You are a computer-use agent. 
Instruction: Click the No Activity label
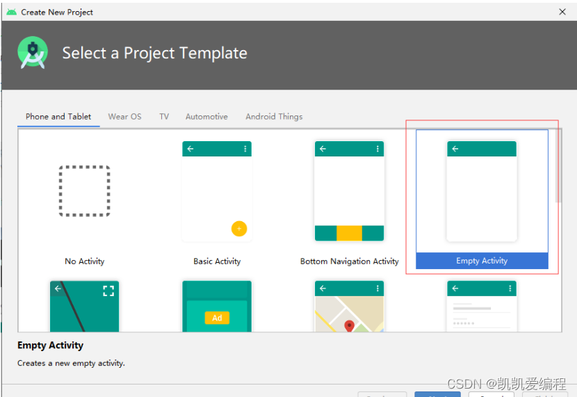[x=85, y=261]
